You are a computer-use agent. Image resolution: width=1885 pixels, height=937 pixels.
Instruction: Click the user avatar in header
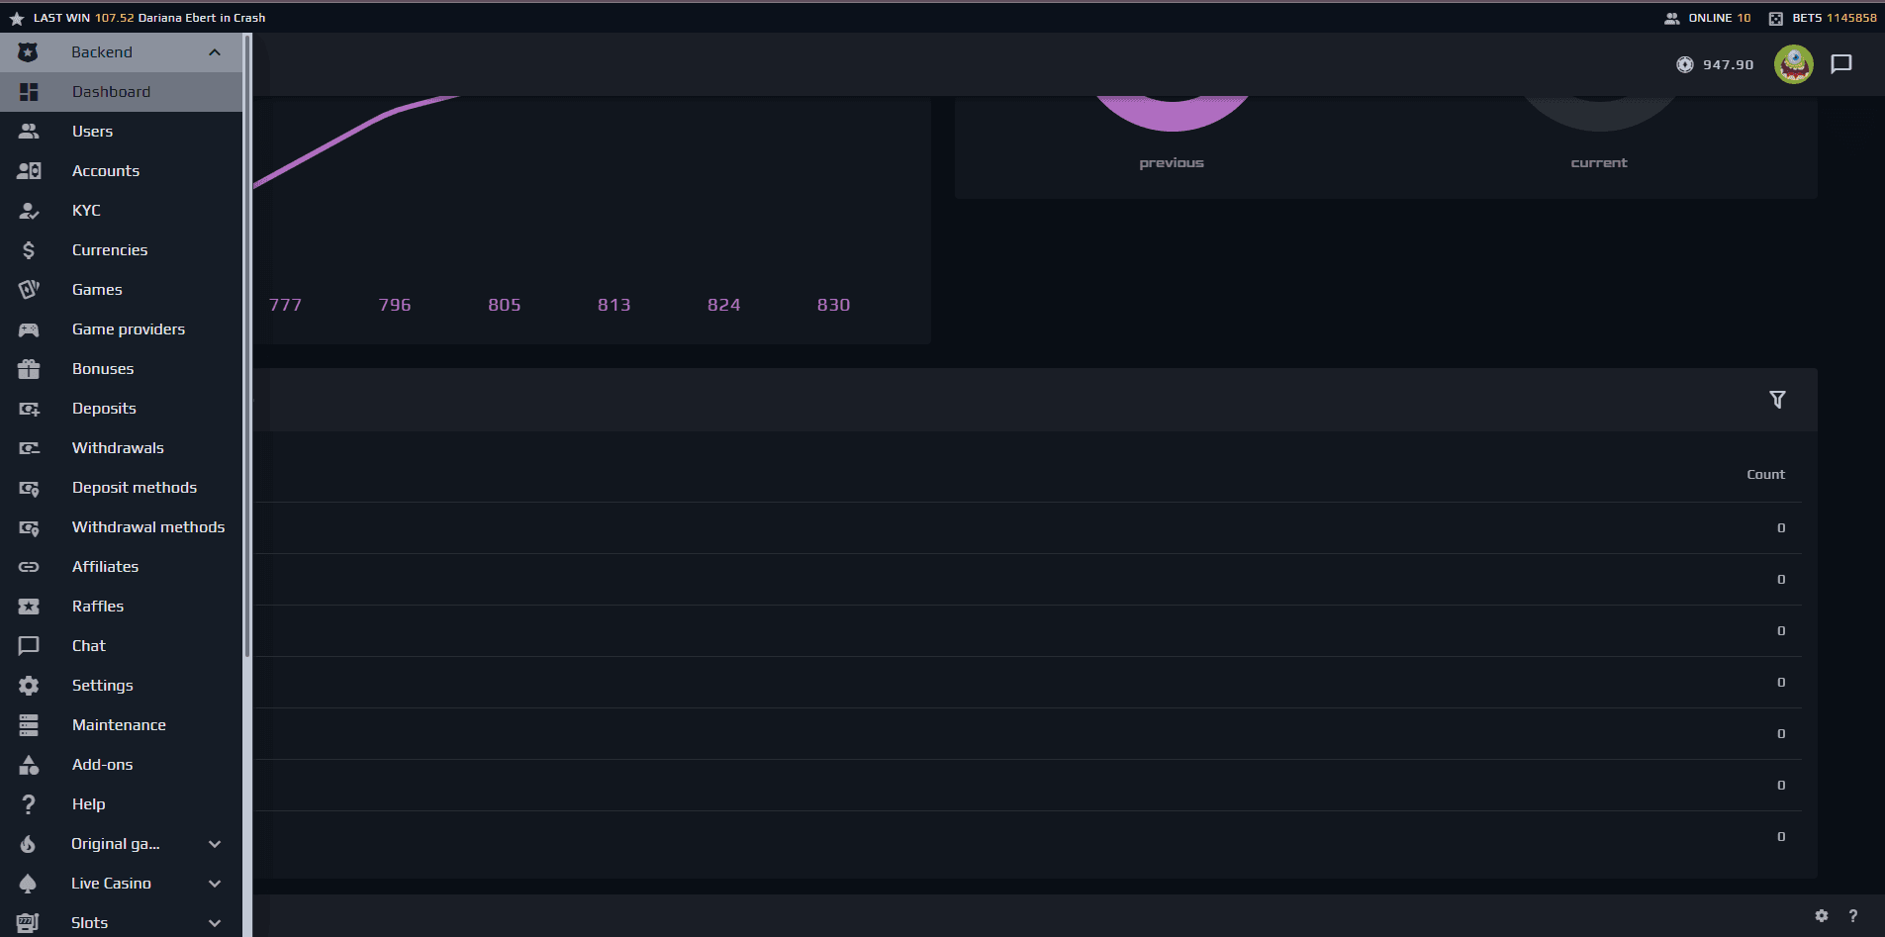click(x=1793, y=64)
